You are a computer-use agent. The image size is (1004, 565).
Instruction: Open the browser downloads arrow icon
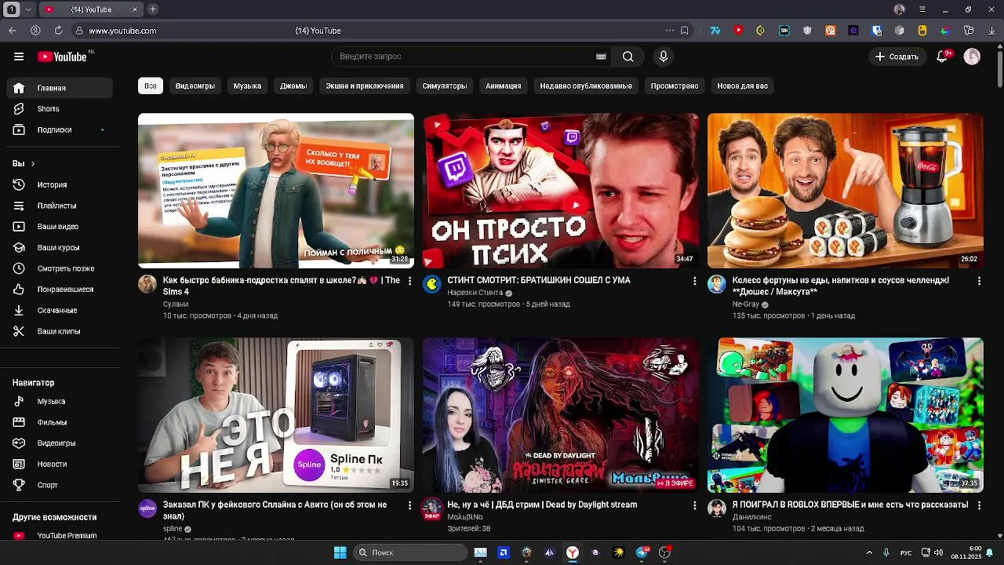coord(991,31)
